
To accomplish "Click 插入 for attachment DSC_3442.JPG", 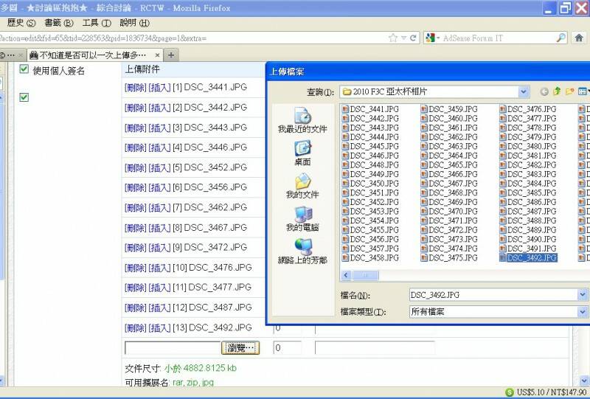I will coord(159,108).
